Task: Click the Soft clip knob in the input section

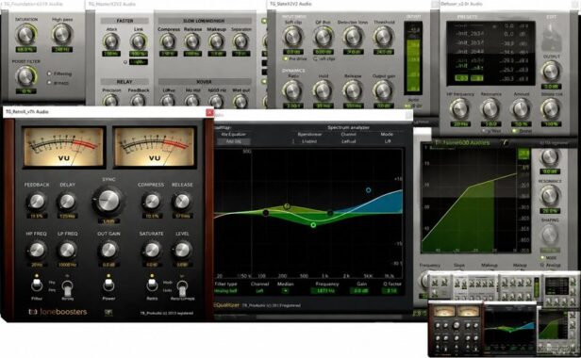Action: point(293,38)
